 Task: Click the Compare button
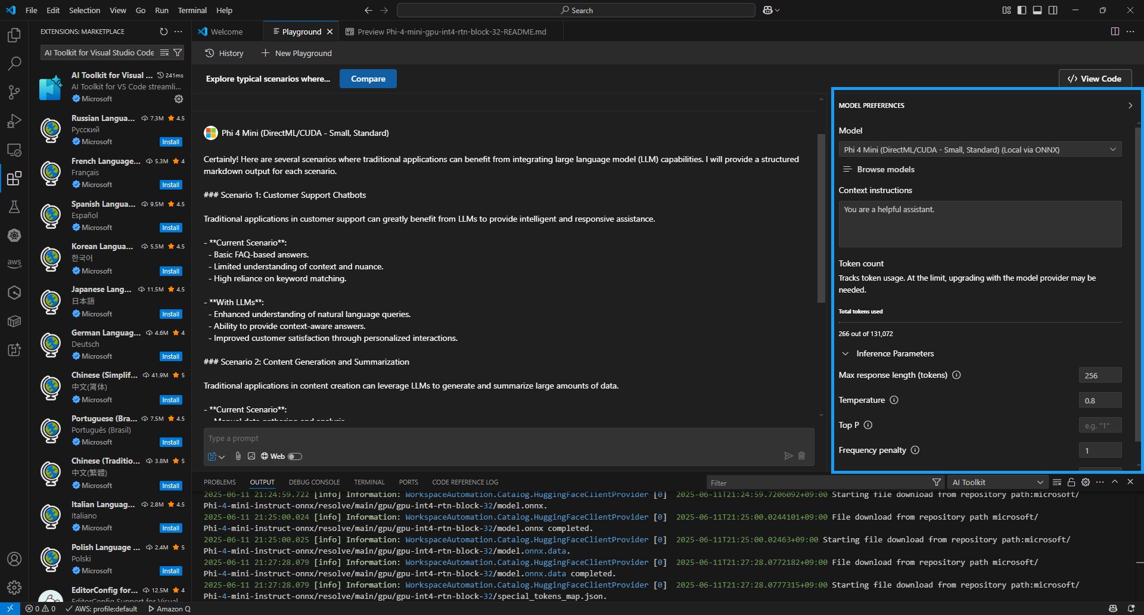368,79
